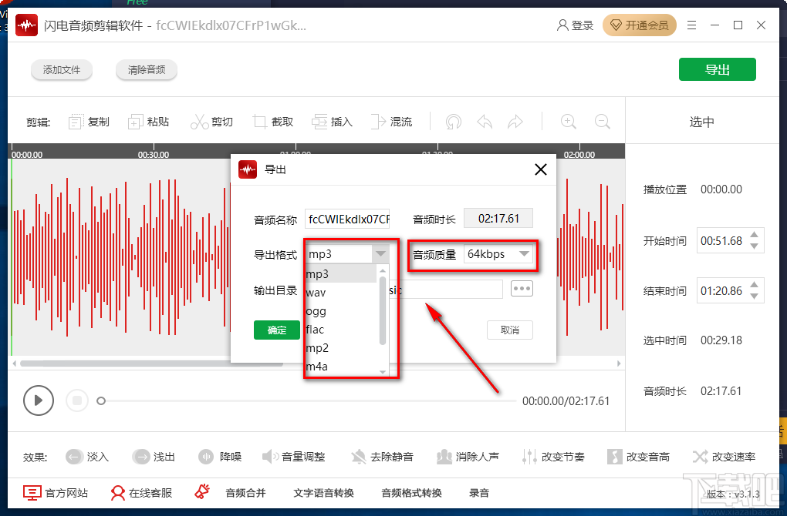Click the playback progress slider handle

pos(101,400)
